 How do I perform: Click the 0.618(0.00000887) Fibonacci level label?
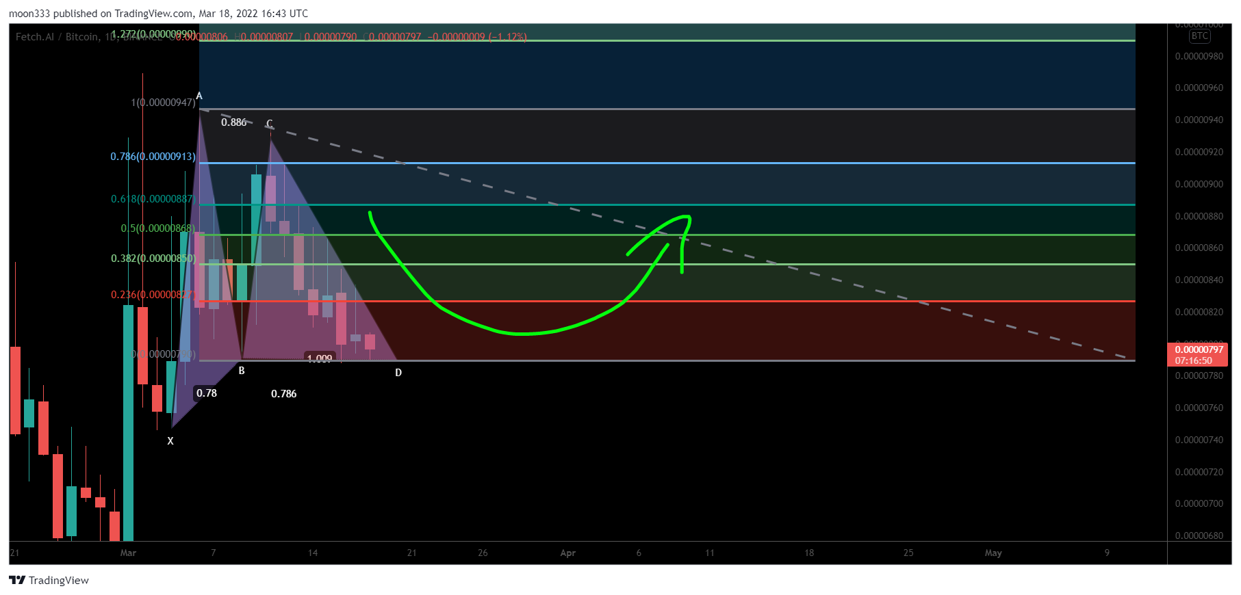[x=153, y=199]
